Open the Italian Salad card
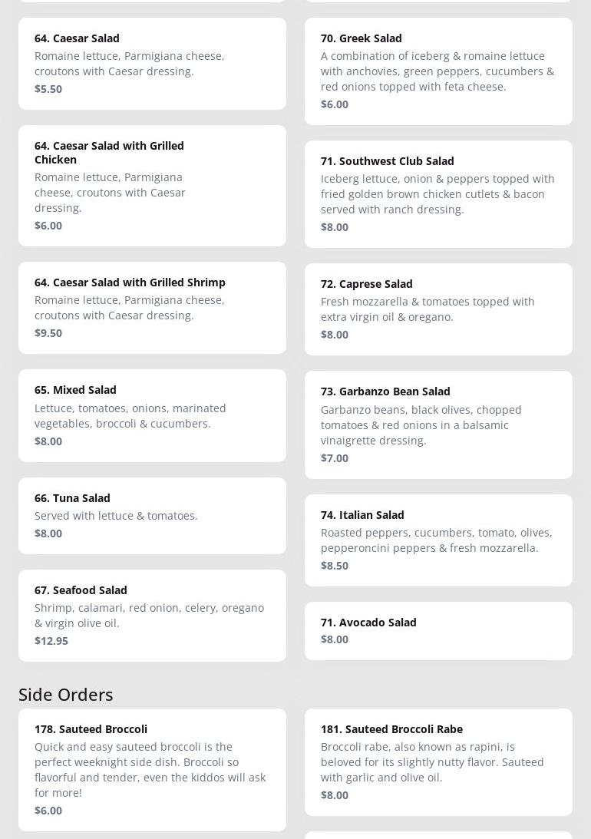This screenshot has height=839, width=591. (438, 540)
